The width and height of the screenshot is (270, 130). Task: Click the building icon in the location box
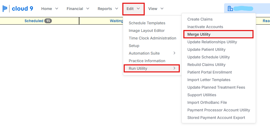point(230,9)
